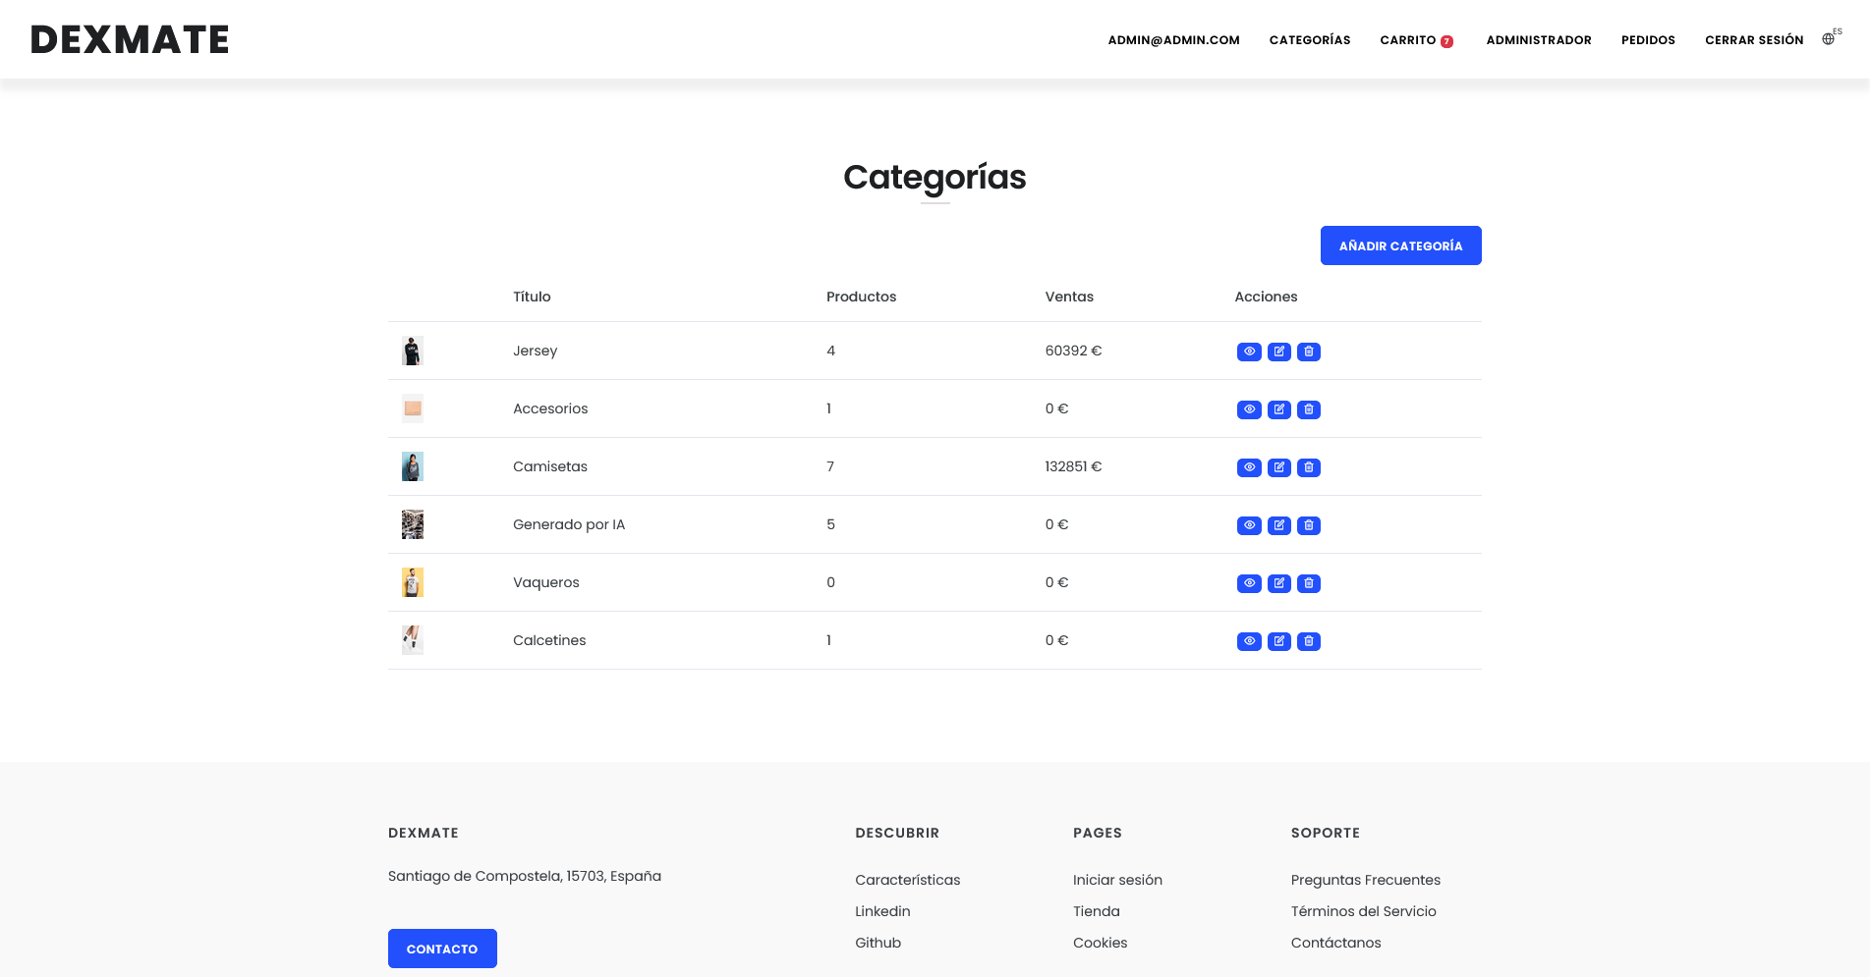The image size is (1870, 977).
Task: Go to Administrador in navigation
Action: [x=1538, y=40]
